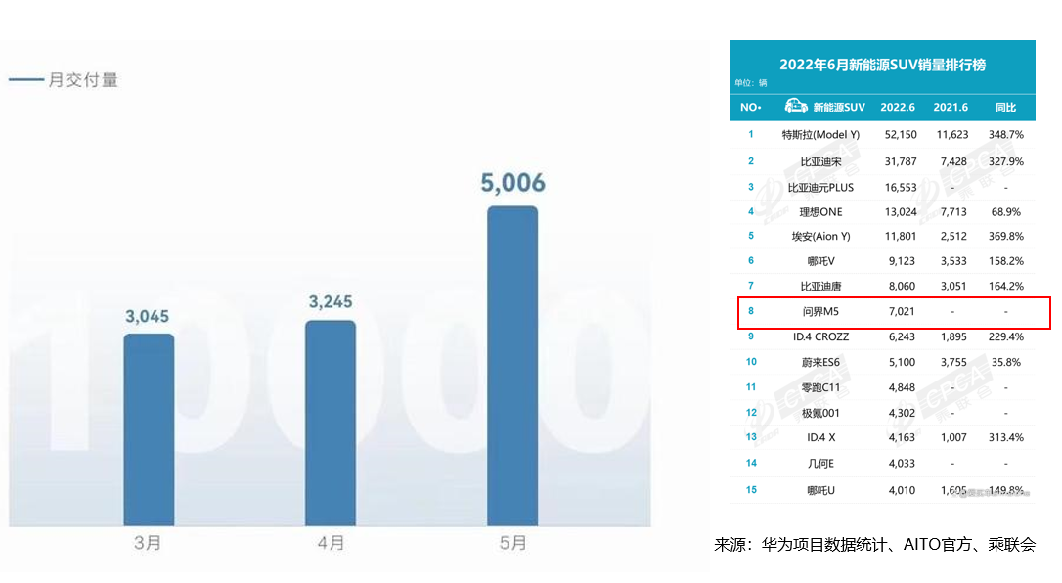
Task: Select the 比亚迪元PLUS model name
Action: click(820, 188)
